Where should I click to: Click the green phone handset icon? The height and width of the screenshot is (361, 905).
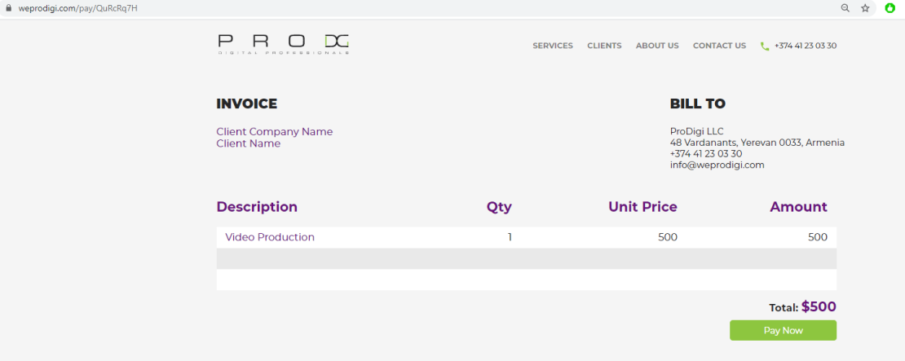[x=764, y=46]
